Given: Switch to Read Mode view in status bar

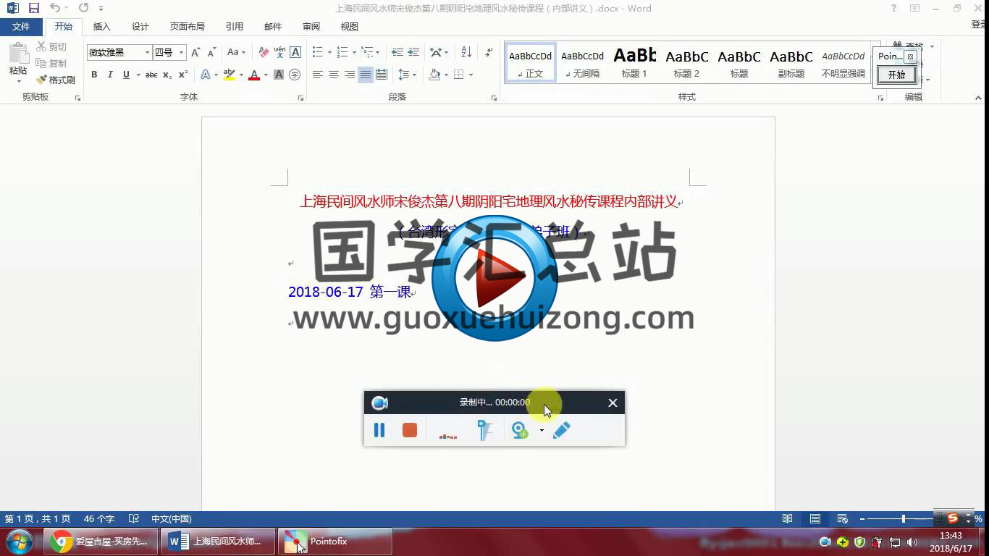Looking at the screenshot, I should tap(788, 518).
